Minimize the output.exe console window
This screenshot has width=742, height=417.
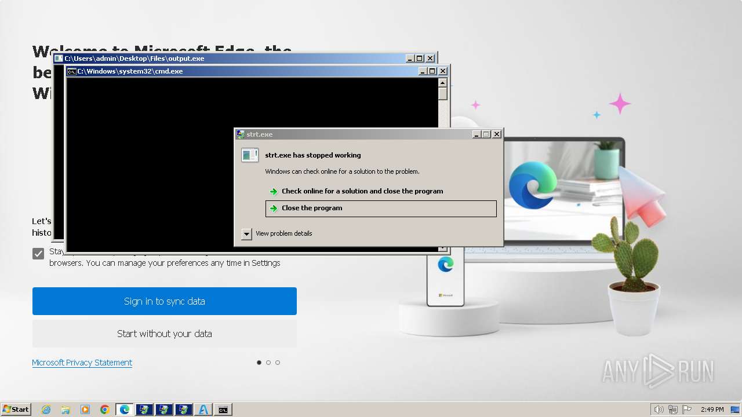(410, 58)
